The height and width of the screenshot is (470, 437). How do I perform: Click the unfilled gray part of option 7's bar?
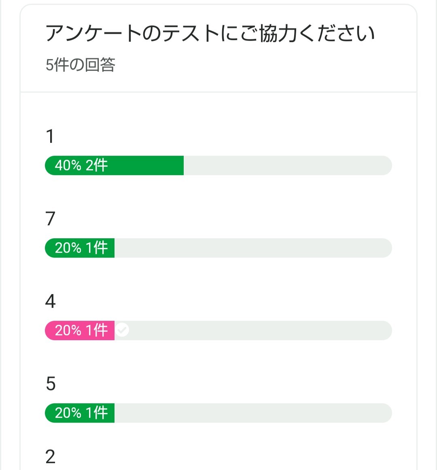click(x=253, y=248)
